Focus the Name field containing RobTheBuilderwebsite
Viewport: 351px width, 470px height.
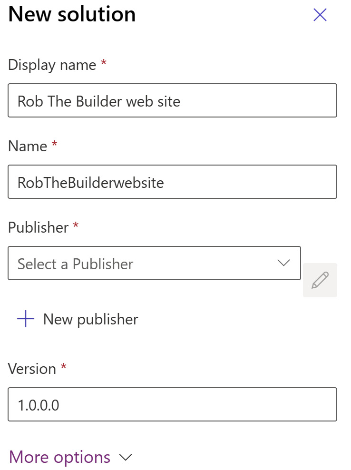(172, 182)
